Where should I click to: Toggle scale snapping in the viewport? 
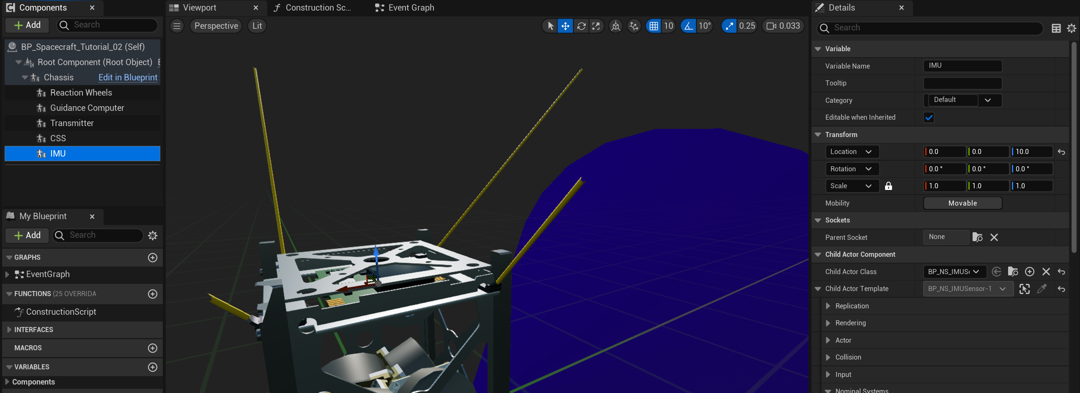pyautogui.click(x=729, y=26)
